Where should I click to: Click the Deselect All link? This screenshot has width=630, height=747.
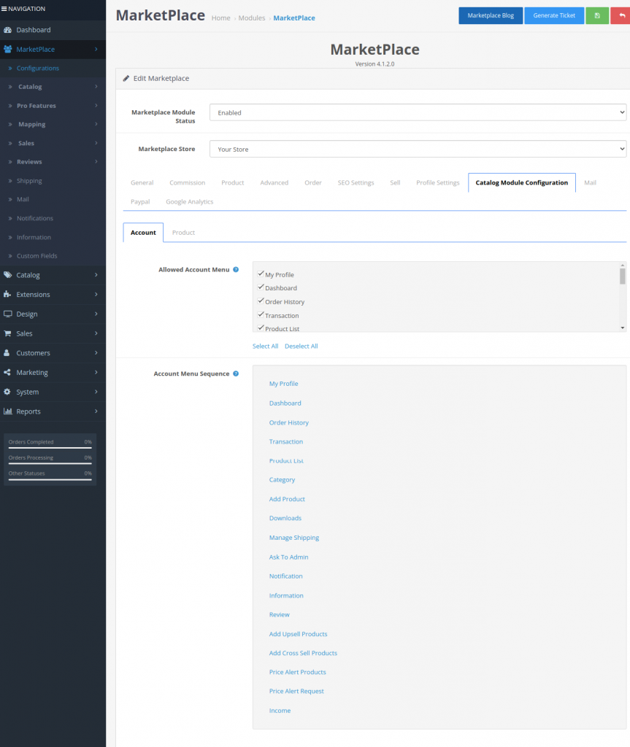pyautogui.click(x=301, y=347)
